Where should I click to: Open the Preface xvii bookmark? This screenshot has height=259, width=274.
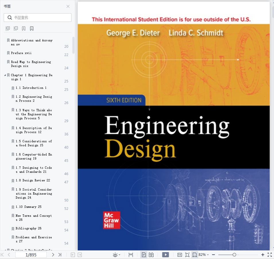pyautogui.click(x=21, y=53)
